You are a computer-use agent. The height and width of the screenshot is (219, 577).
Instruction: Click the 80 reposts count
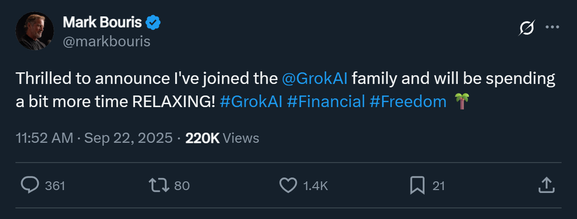[182, 186]
